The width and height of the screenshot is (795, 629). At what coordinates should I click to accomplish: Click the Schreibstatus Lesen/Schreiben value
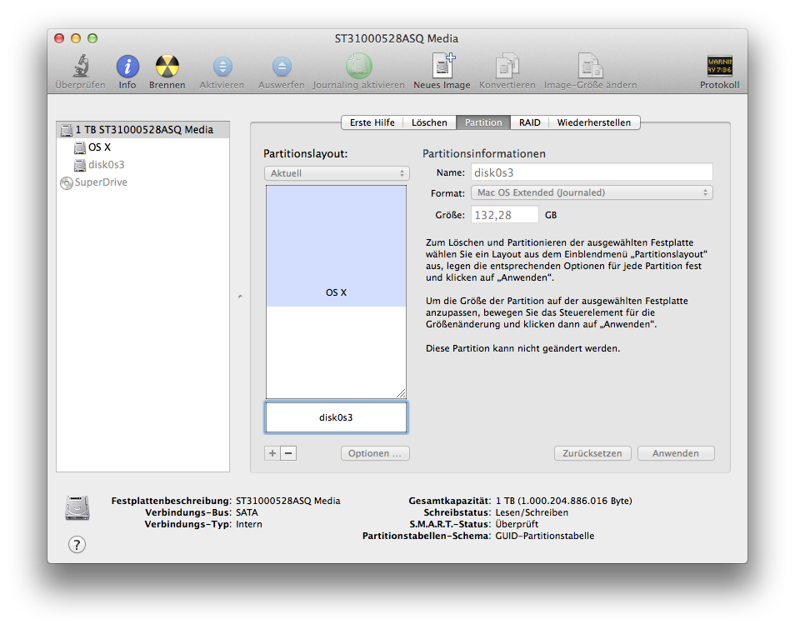[532, 512]
